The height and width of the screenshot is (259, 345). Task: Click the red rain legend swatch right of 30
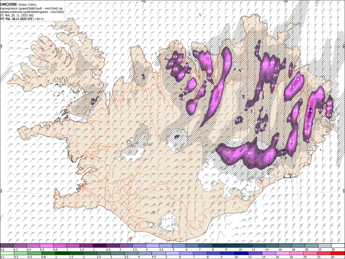337,253
